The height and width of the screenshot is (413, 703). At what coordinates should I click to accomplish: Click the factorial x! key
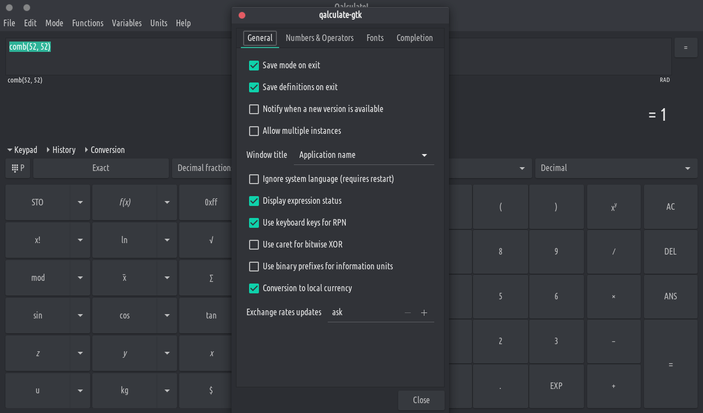point(38,240)
